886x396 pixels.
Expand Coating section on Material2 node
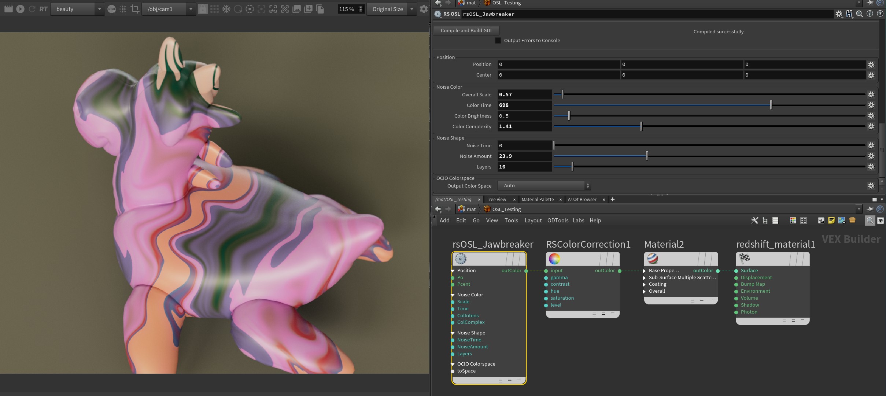[644, 284]
